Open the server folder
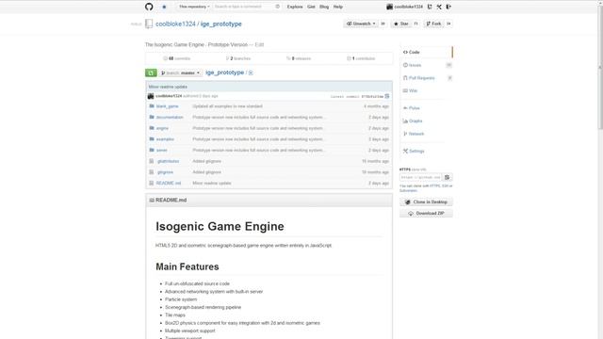 (161, 151)
